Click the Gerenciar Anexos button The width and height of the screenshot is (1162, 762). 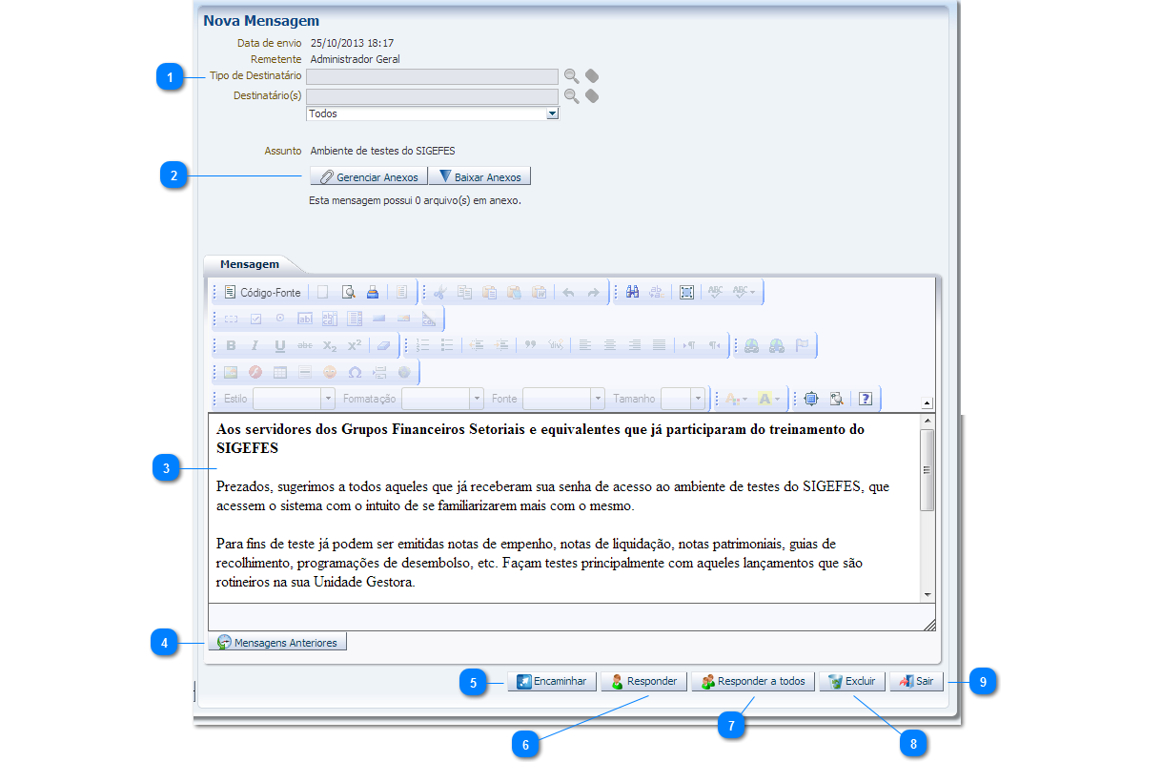point(368,176)
